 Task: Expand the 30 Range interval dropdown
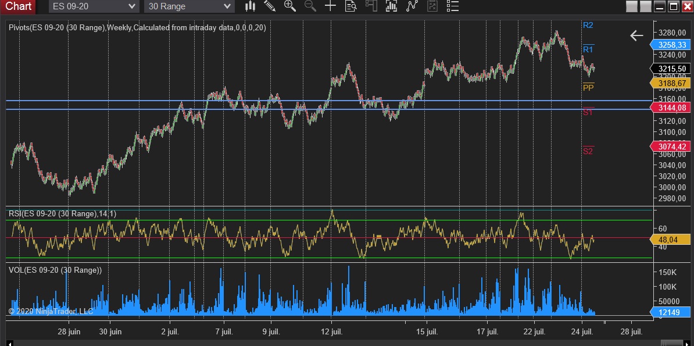coord(188,6)
